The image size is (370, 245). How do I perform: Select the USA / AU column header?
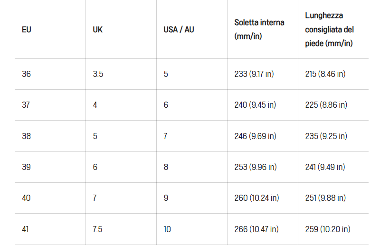[x=179, y=29]
